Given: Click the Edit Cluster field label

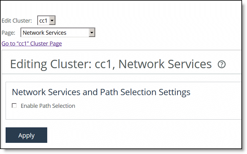Looking at the screenshot, I should click(x=17, y=20).
